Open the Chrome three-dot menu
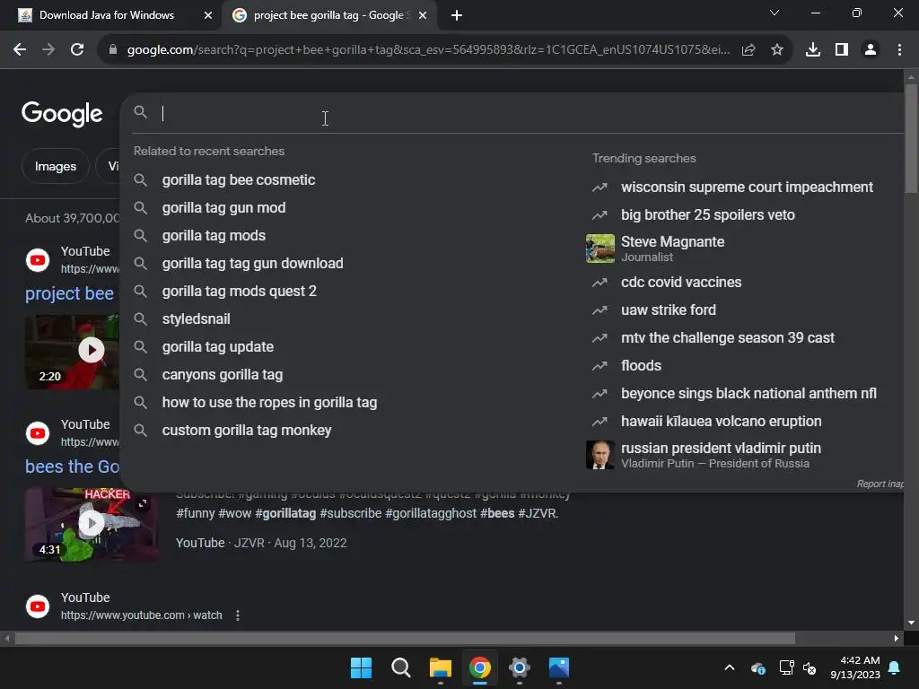 click(x=899, y=50)
